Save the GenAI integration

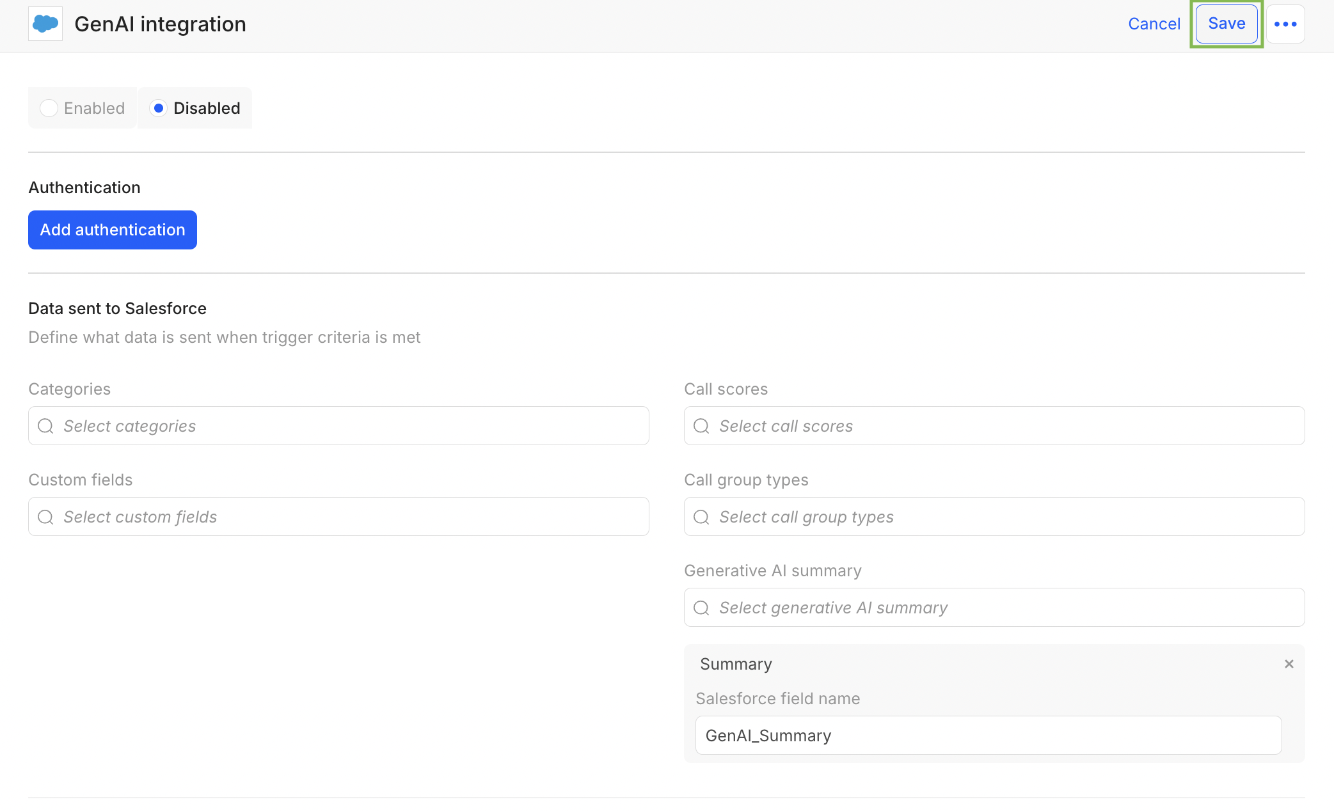[x=1227, y=24]
